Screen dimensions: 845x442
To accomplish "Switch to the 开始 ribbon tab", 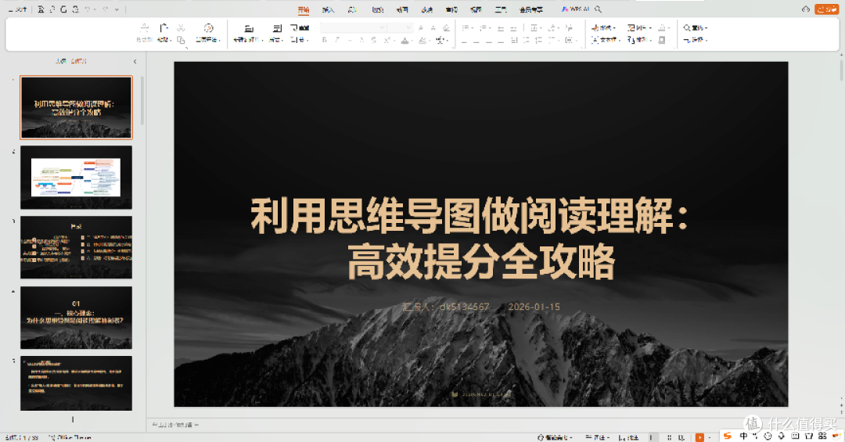I will coord(304,9).
